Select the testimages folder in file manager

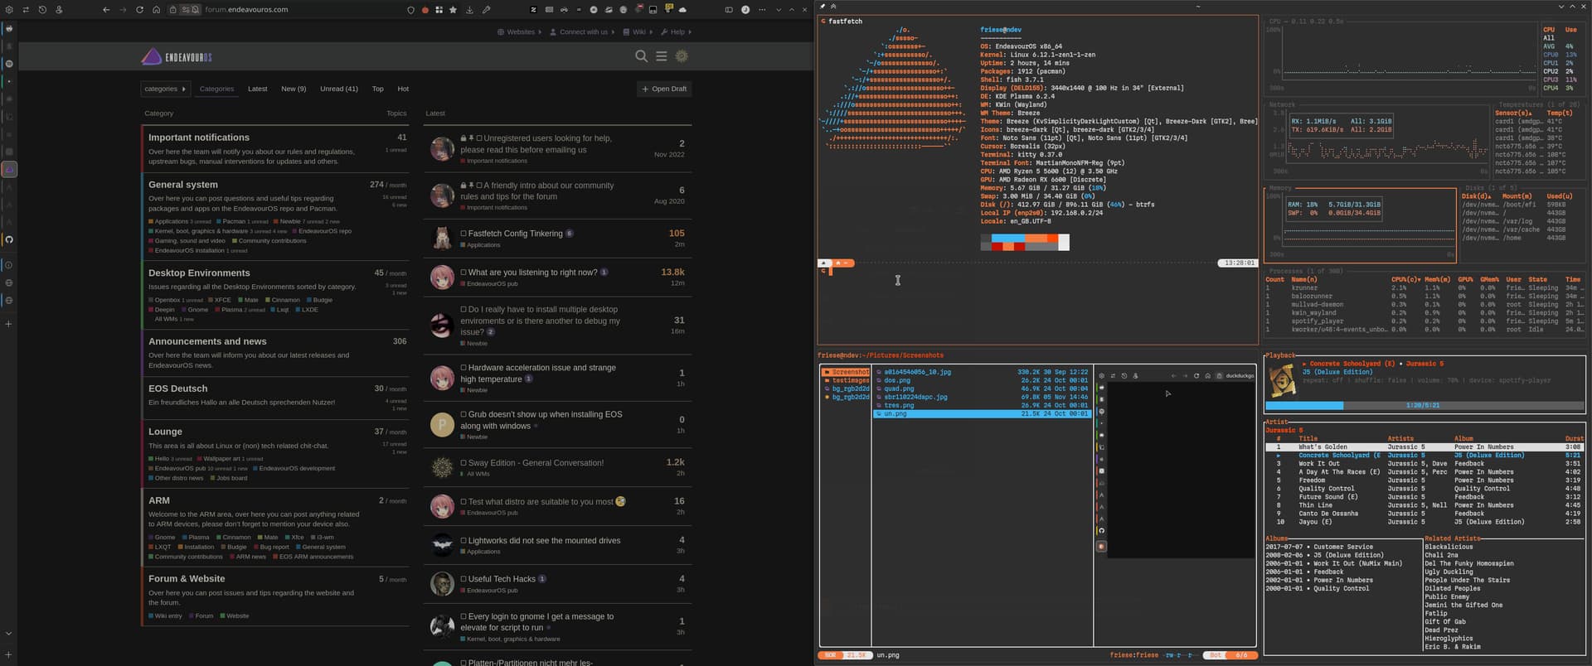[x=846, y=380]
